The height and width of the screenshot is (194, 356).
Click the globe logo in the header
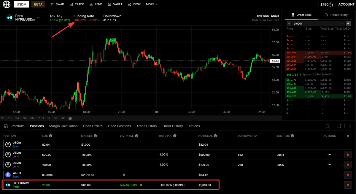click(6, 4)
